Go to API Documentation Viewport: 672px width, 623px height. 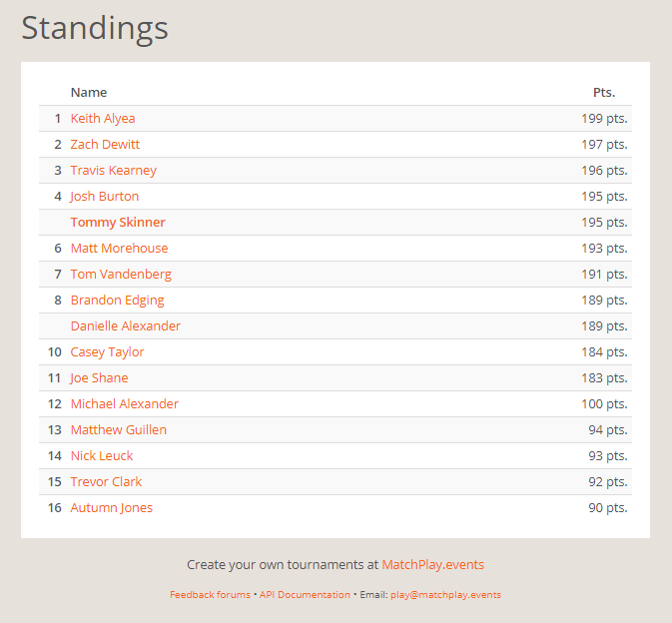coord(305,595)
